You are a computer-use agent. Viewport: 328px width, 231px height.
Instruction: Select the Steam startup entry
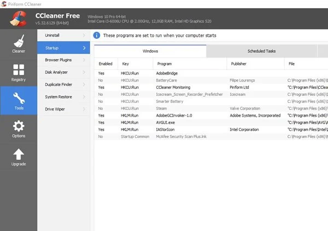[x=211, y=108]
